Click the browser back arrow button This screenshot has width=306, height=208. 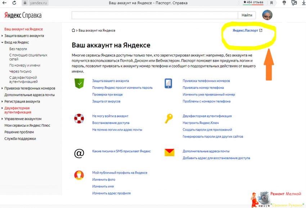(5, 3)
